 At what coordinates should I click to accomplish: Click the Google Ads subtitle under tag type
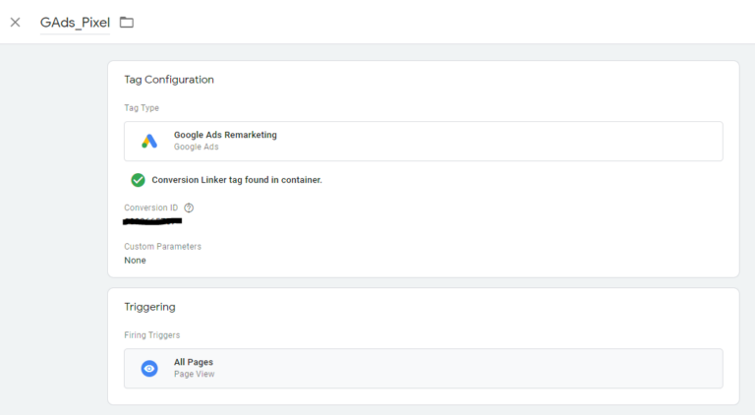pyautogui.click(x=196, y=147)
